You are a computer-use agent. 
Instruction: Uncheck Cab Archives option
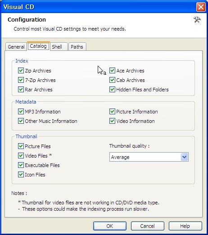[x=112, y=80]
